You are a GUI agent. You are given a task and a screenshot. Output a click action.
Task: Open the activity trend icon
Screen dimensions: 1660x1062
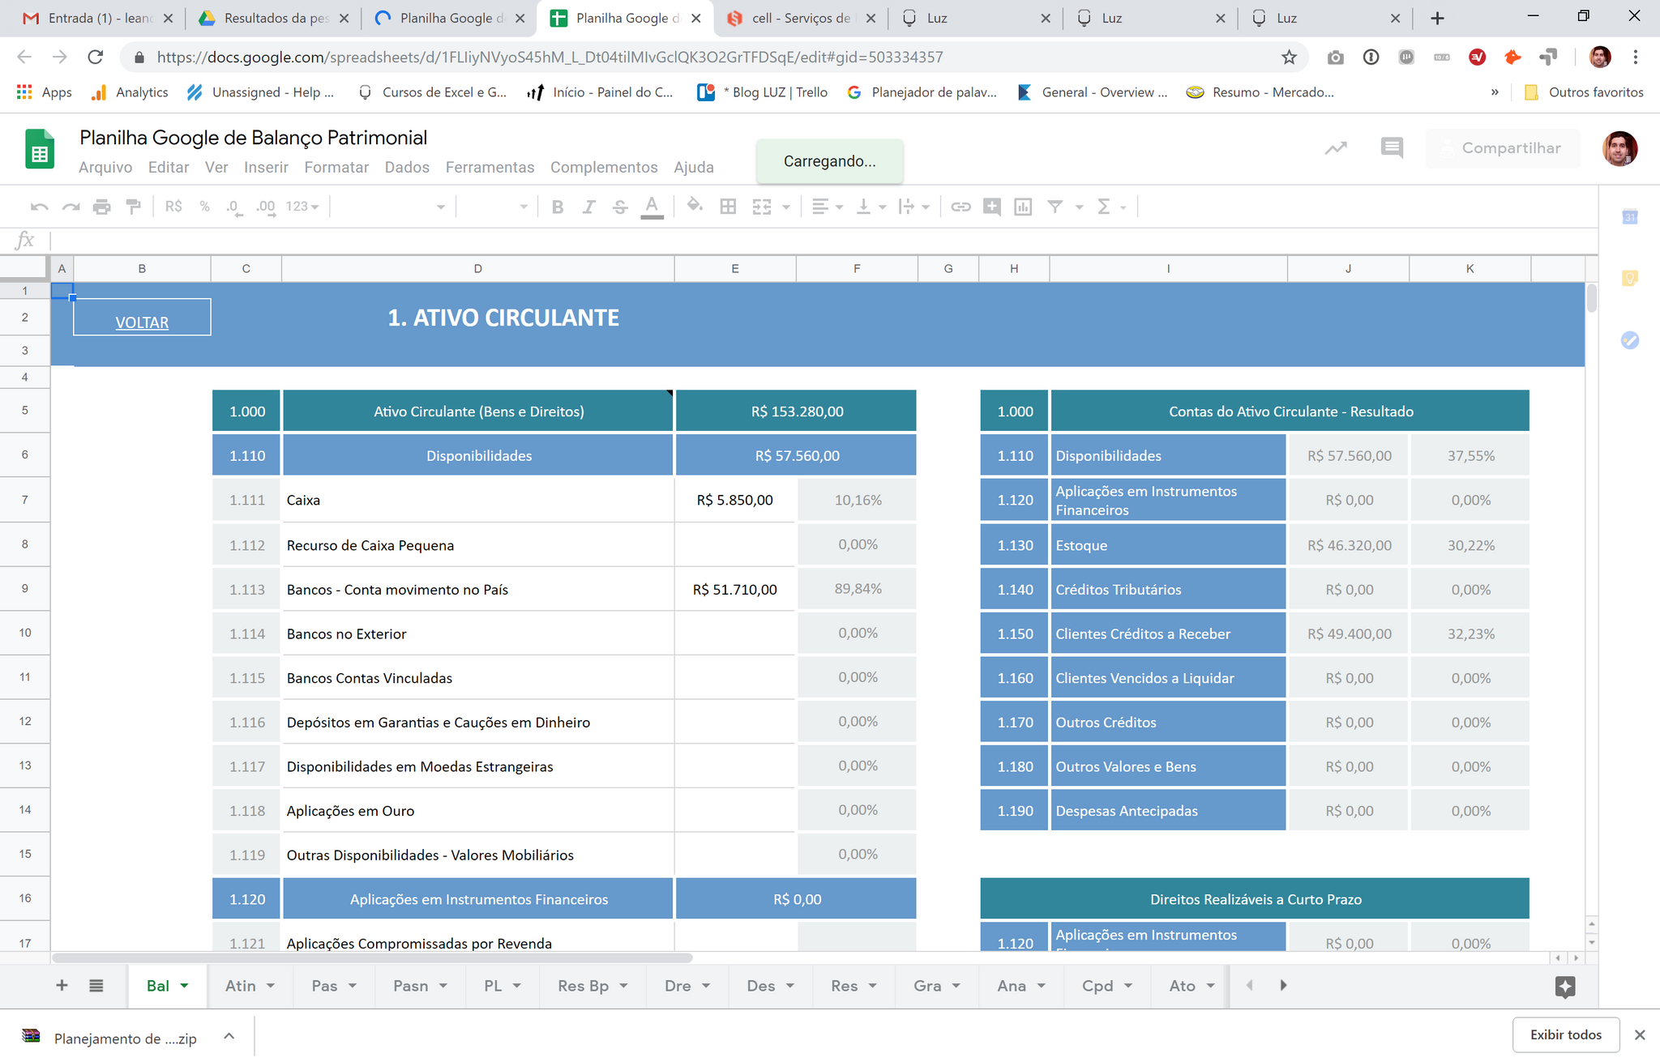(x=1336, y=148)
